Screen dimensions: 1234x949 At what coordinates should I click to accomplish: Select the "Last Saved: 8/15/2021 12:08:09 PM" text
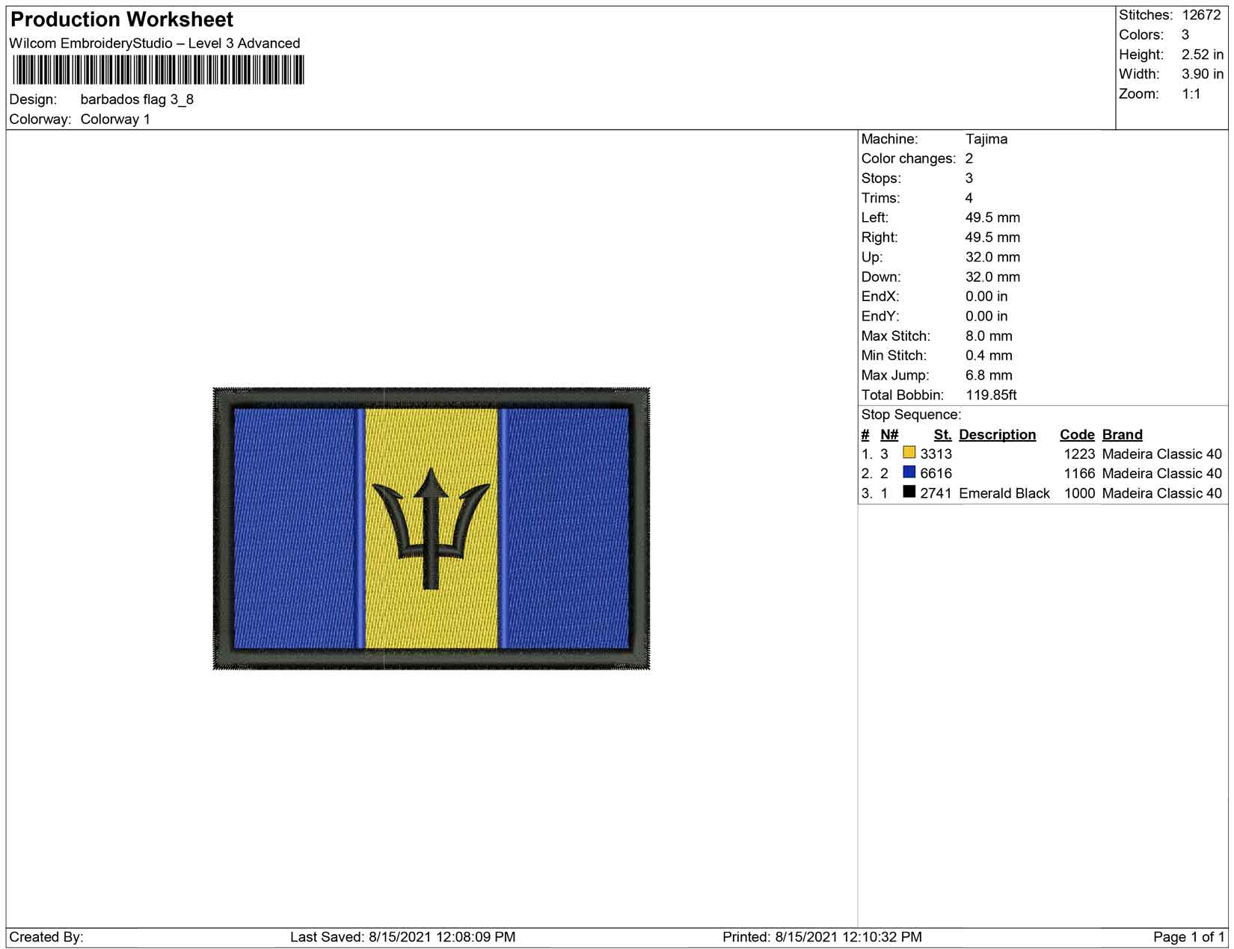point(402,937)
